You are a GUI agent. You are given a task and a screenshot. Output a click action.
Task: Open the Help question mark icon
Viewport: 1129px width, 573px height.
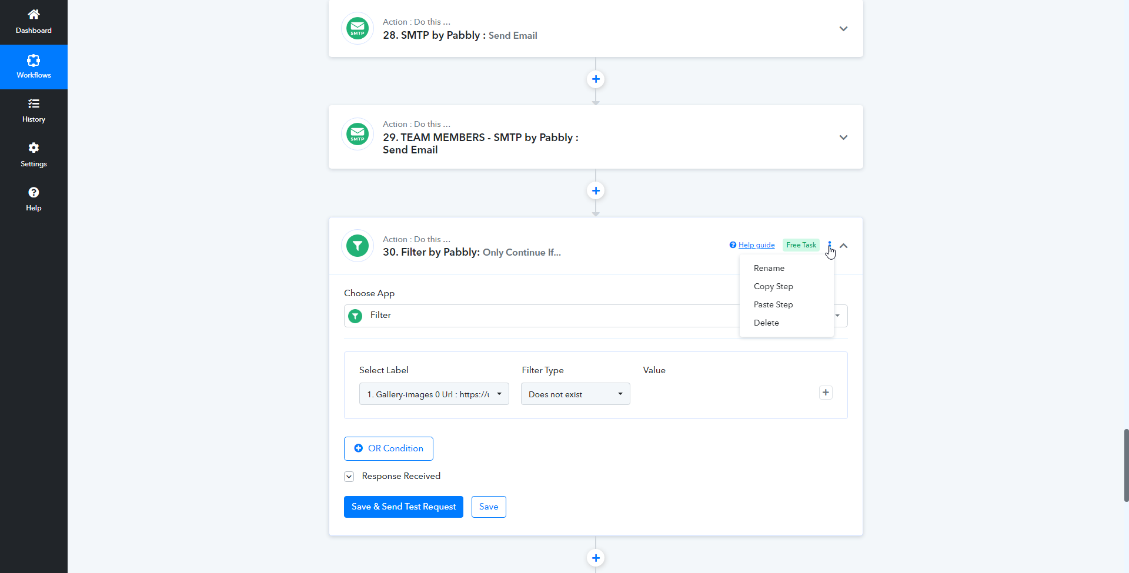pos(34,192)
